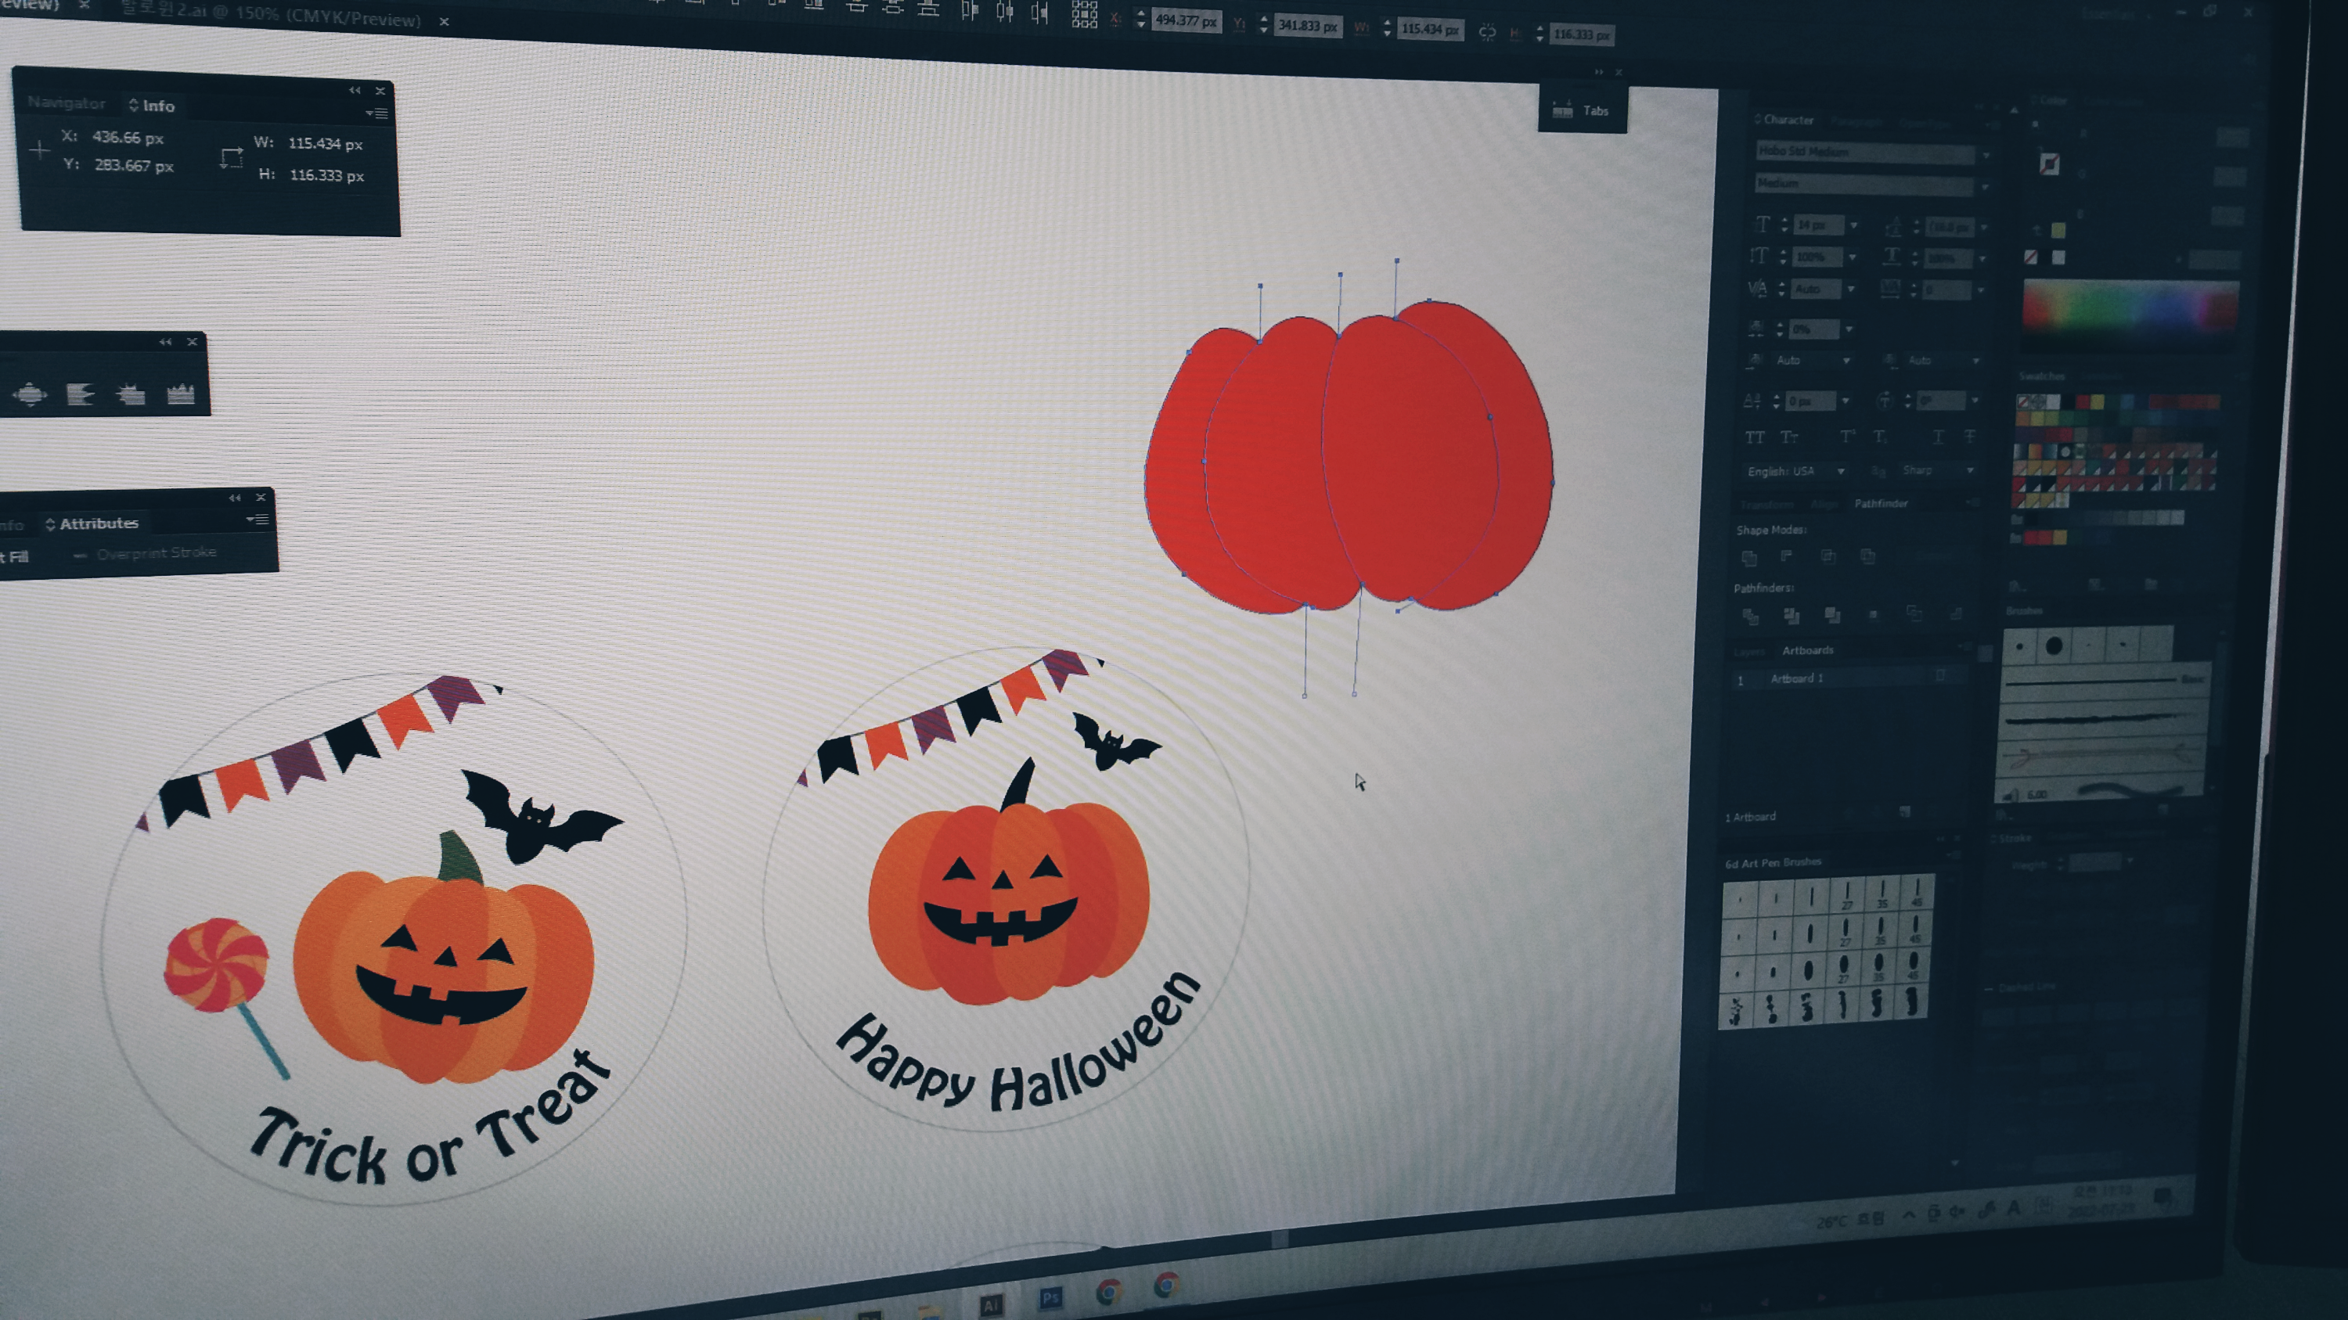Screen dimensions: 2348x1320
Task: Click the reference point grid icon in control bar
Action: [x=1084, y=13]
